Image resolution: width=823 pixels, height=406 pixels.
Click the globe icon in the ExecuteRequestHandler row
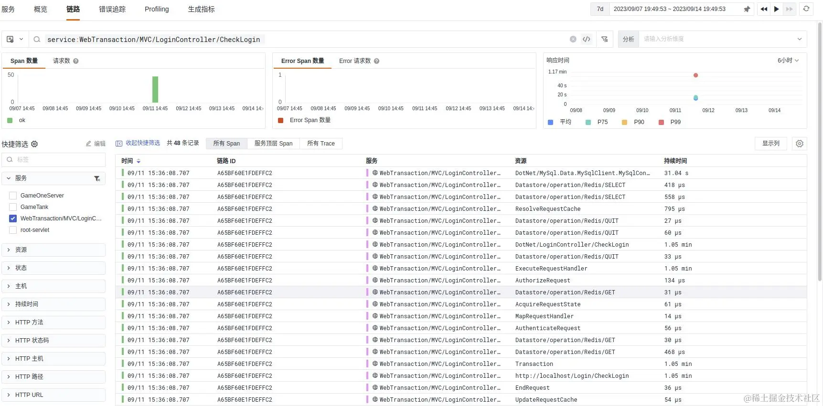[375, 269]
